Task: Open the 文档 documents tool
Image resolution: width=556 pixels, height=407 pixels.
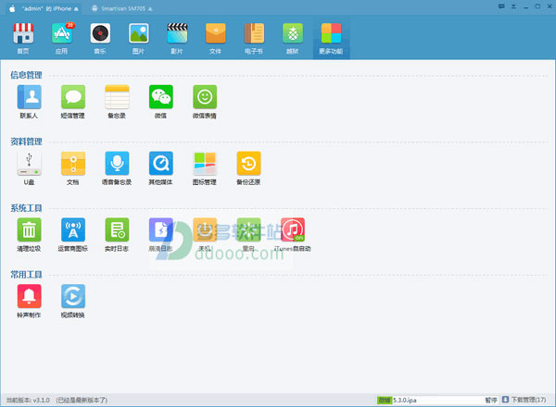Action: point(73,168)
